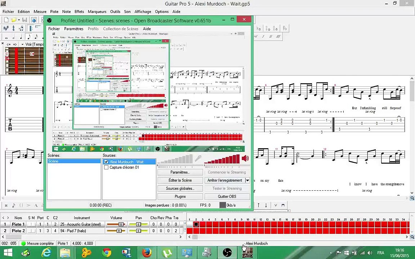Open Firefox from the taskbar
Image resolution: width=415 pixels, height=259 pixels.
pos(146,253)
